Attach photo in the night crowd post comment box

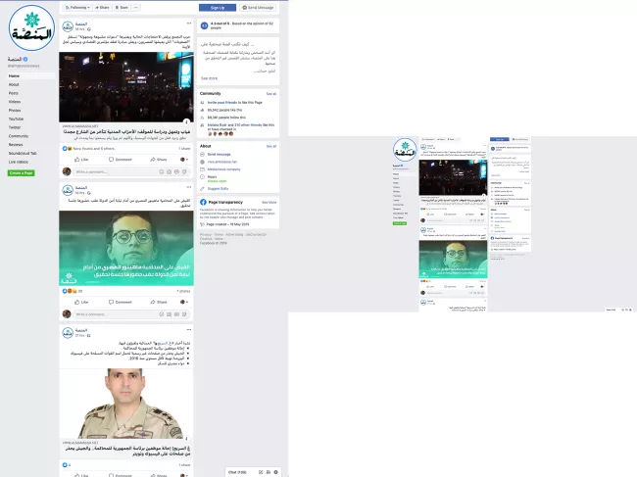coord(169,171)
